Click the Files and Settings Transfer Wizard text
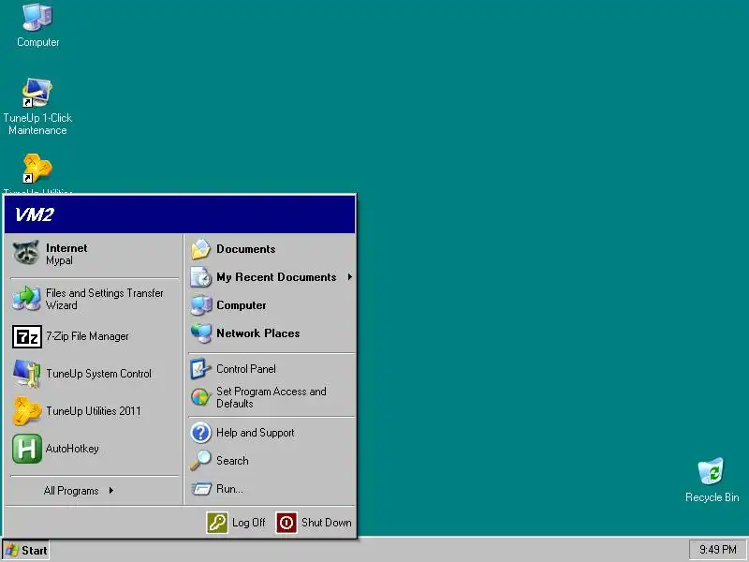749x562 pixels. tap(105, 299)
